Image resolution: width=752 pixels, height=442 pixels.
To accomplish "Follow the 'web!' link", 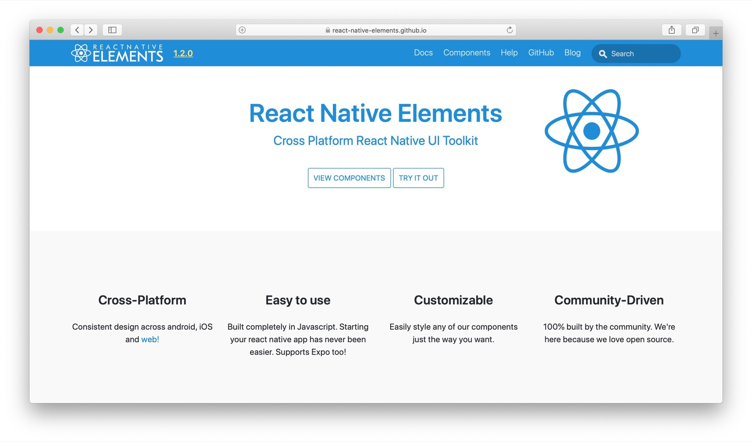I will point(150,339).
